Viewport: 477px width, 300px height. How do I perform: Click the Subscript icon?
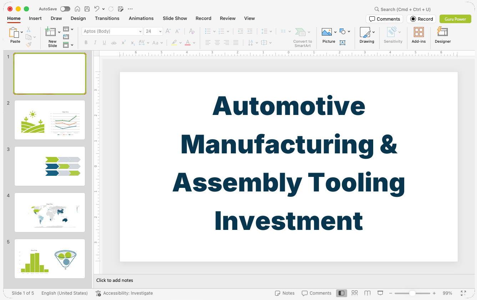tap(133, 43)
